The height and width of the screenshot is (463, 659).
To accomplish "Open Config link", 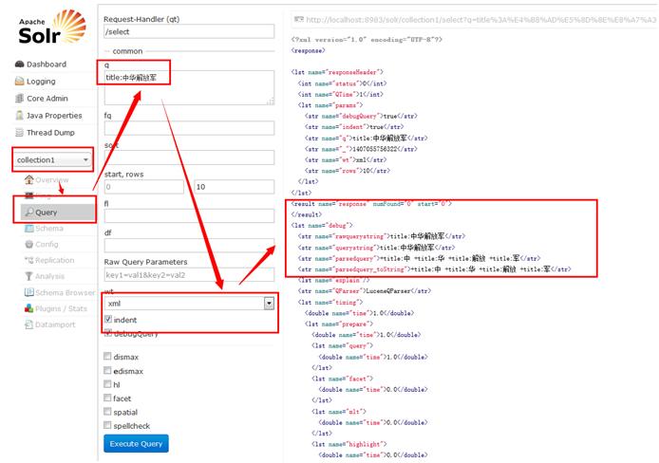I will [x=47, y=244].
